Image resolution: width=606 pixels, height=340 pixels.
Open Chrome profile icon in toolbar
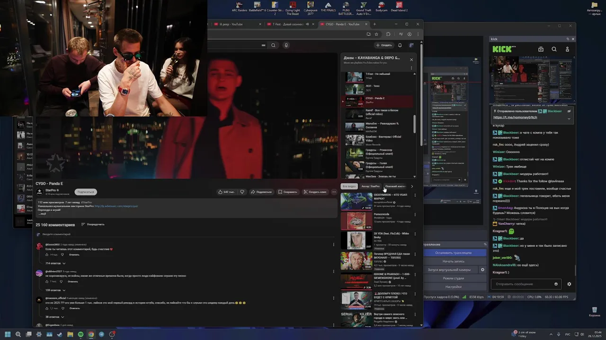(x=410, y=34)
